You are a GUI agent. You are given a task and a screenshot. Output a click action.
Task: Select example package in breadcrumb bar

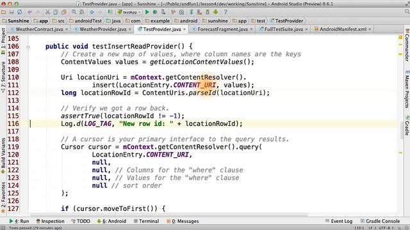tap(158, 21)
